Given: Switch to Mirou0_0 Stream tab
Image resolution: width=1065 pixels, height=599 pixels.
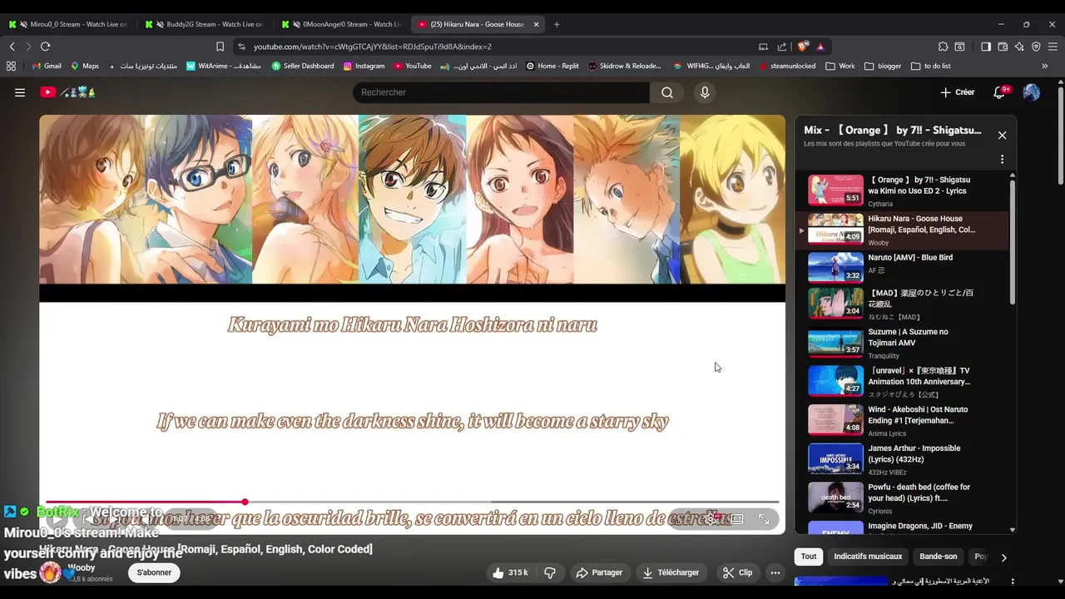Looking at the screenshot, I should (70, 24).
